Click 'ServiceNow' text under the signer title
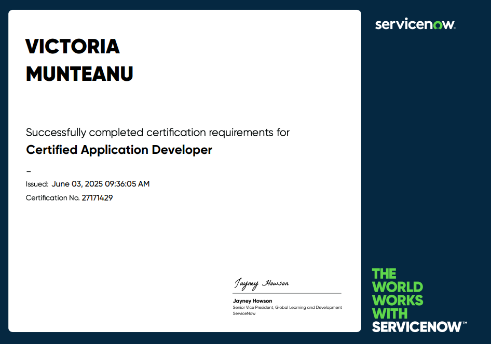Image resolution: width=491 pixels, height=344 pixels. (x=244, y=313)
